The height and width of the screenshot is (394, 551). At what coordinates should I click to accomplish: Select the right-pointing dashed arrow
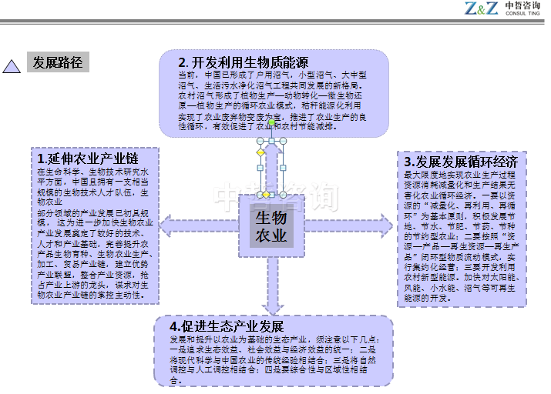click(x=349, y=225)
